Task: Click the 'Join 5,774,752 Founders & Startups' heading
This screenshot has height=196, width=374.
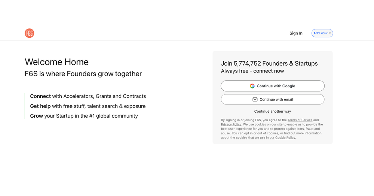Action: pyautogui.click(x=269, y=63)
